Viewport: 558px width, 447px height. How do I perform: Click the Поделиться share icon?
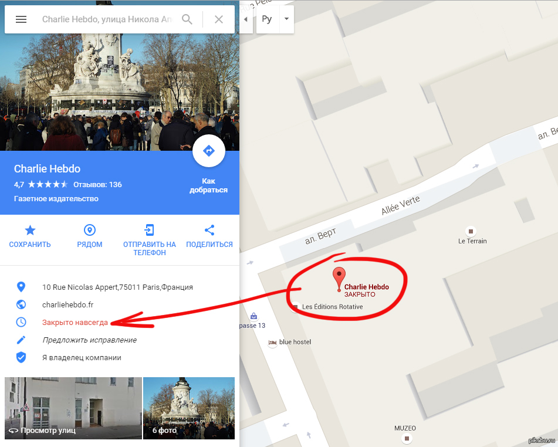point(209,231)
